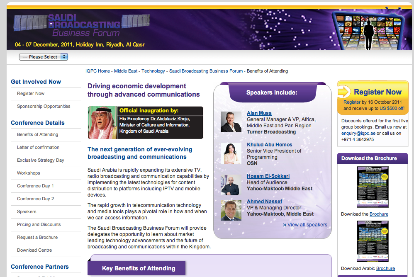Click Conference Details heading
This screenshot has height=277, width=414.
(x=38, y=123)
